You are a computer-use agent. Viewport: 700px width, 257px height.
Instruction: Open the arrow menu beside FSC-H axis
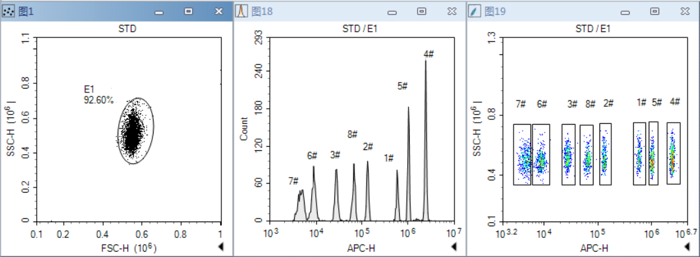(x=221, y=247)
